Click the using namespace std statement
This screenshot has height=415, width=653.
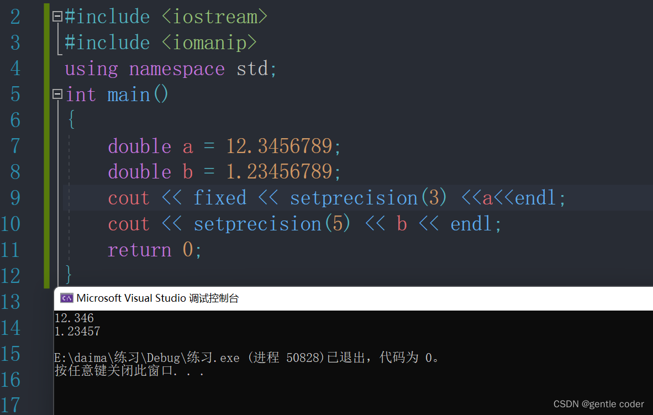pos(171,68)
